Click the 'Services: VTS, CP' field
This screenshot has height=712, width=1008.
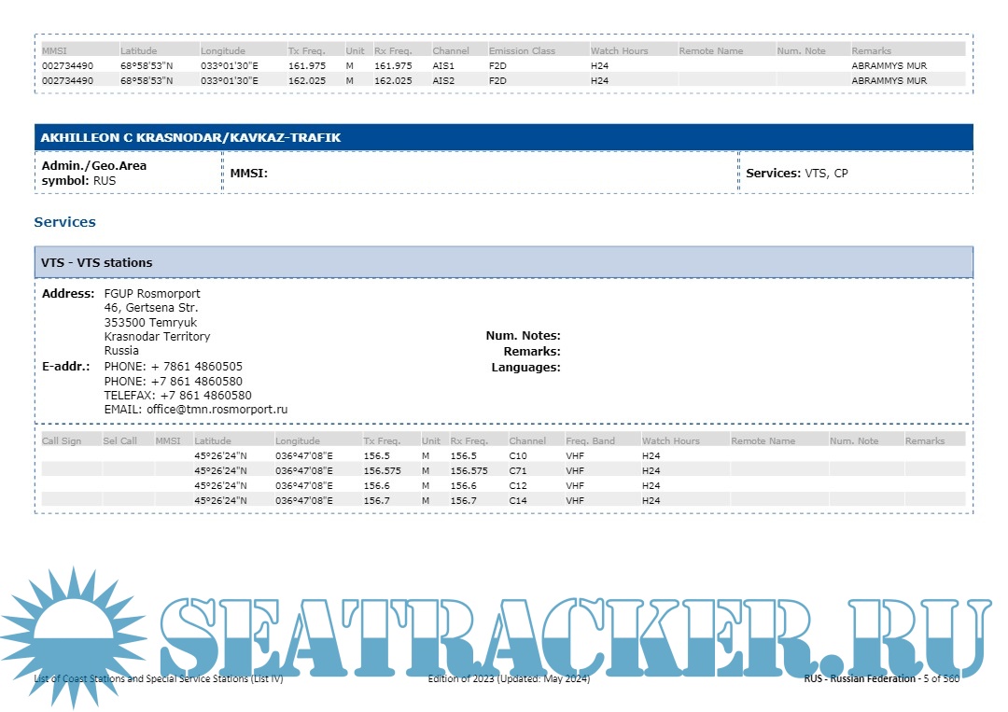[x=796, y=173]
